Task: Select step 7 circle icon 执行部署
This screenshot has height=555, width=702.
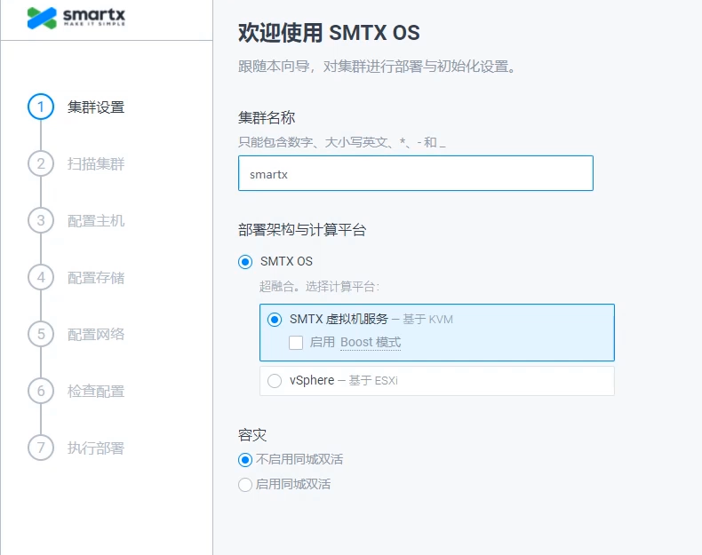Action: click(x=41, y=448)
